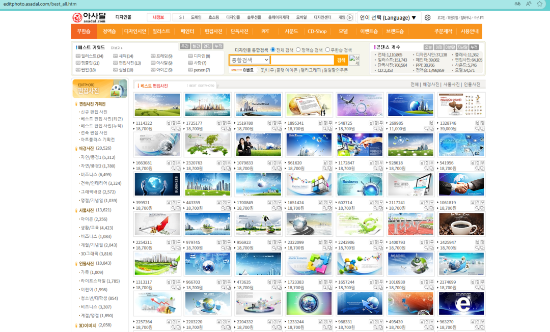Click the 상세 detail search image icon

(x=354, y=60)
